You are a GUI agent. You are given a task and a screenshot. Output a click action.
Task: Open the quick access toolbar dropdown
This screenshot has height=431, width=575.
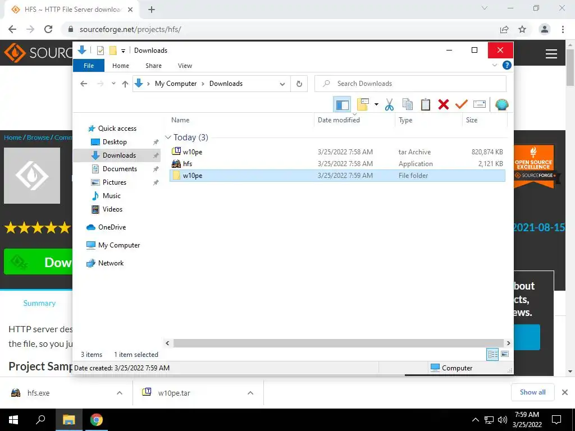click(x=123, y=51)
